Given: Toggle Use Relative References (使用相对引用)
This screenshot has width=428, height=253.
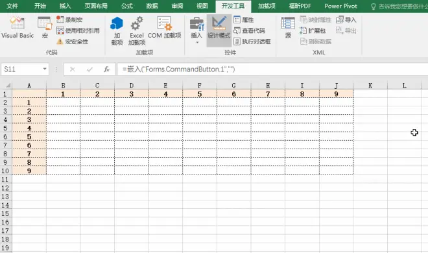Looking at the screenshot, I should [x=78, y=30].
